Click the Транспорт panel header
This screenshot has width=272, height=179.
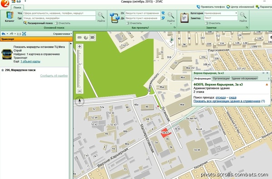point(36,39)
